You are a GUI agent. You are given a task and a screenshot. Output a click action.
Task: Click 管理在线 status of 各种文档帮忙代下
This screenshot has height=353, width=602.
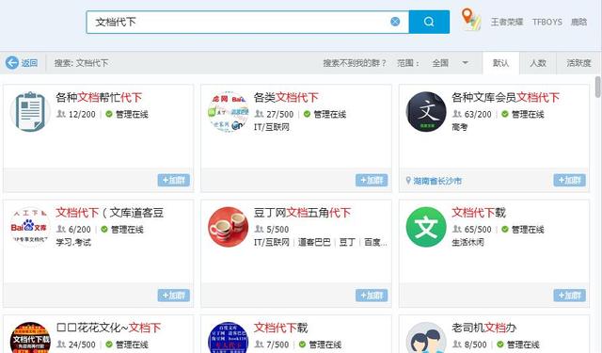(132, 114)
